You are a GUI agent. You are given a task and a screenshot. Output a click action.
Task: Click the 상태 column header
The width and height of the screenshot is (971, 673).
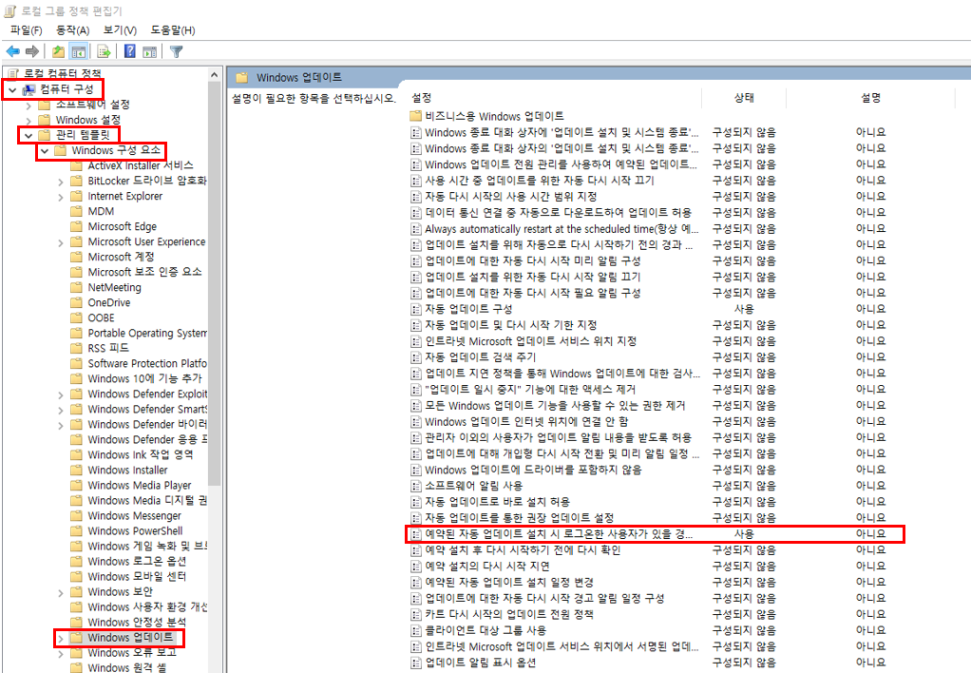click(744, 98)
